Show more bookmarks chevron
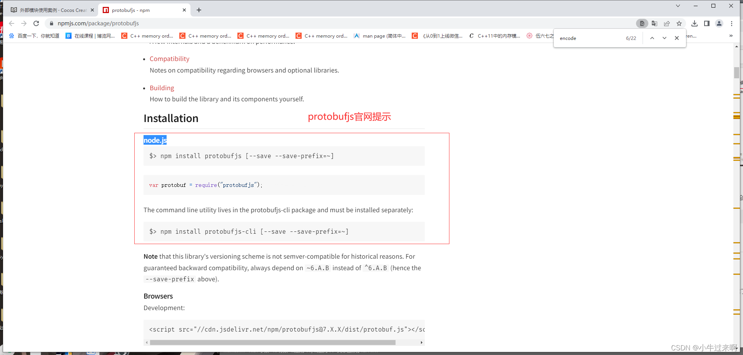The image size is (743, 355). coord(731,36)
